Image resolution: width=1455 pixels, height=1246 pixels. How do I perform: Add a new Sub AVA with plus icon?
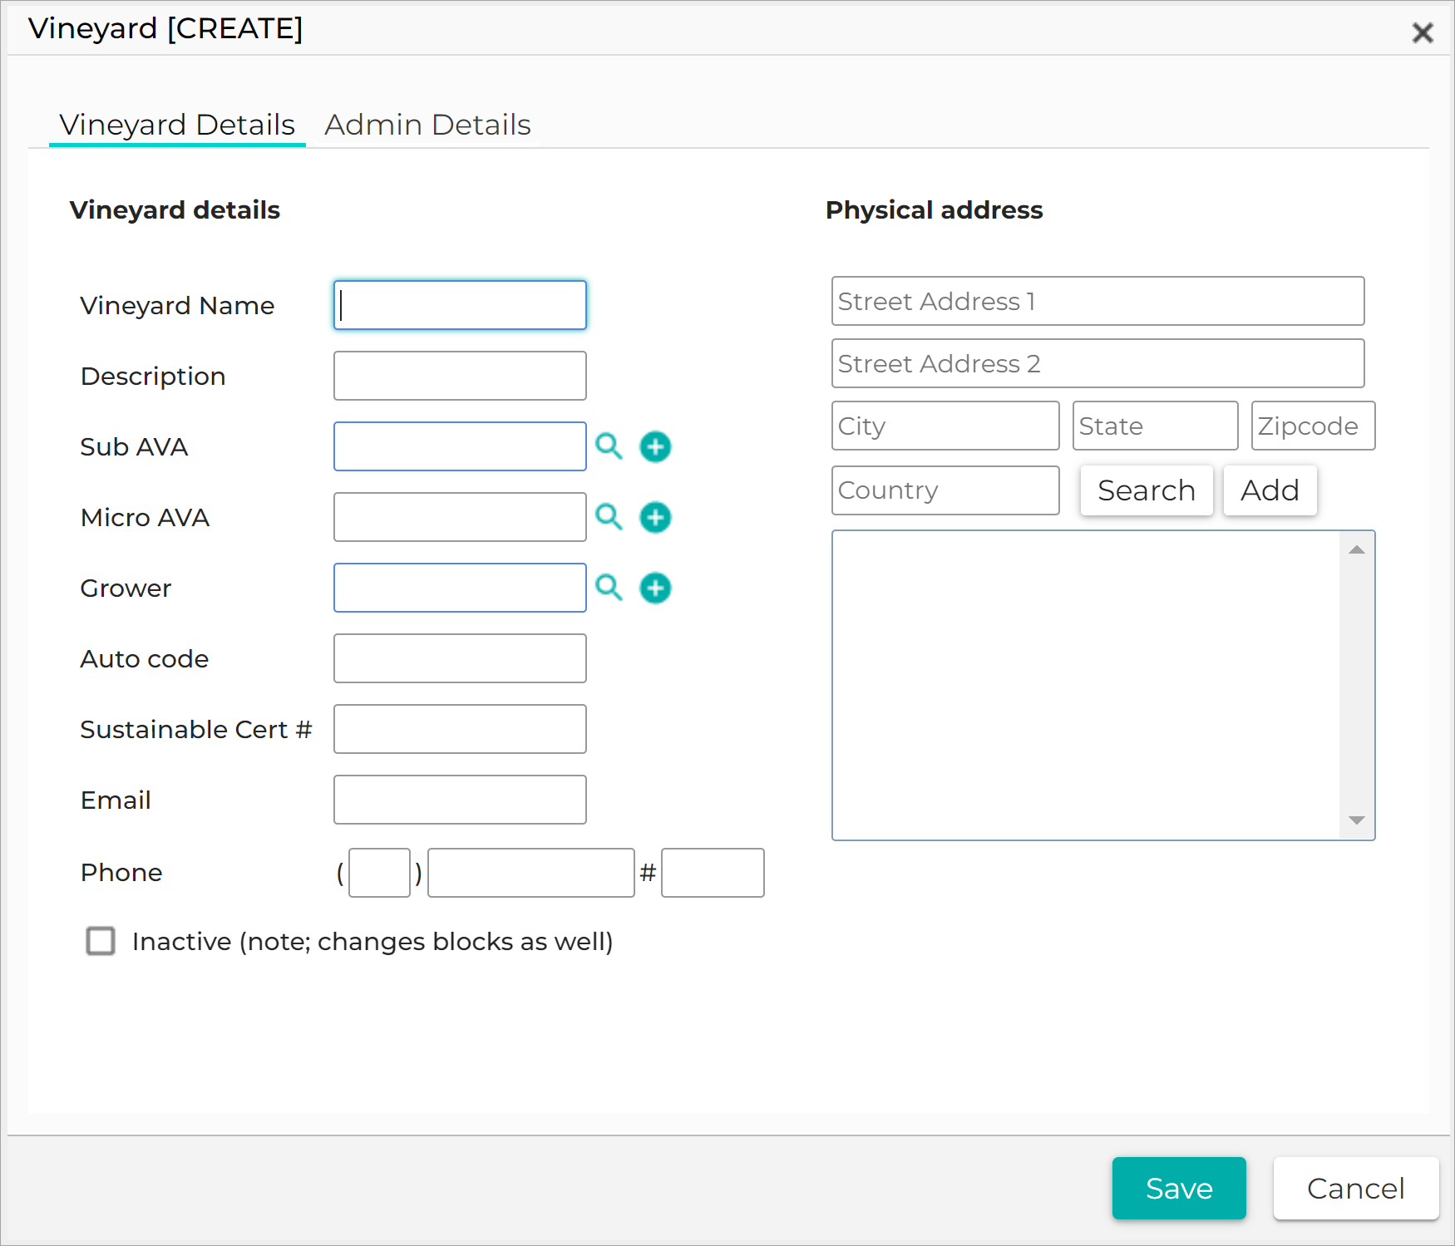655,446
